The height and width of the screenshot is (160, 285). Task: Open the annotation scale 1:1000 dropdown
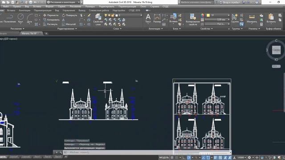241,158
